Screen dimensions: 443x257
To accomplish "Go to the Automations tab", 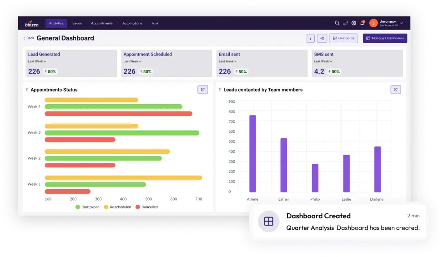I will pyautogui.click(x=132, y=23).
